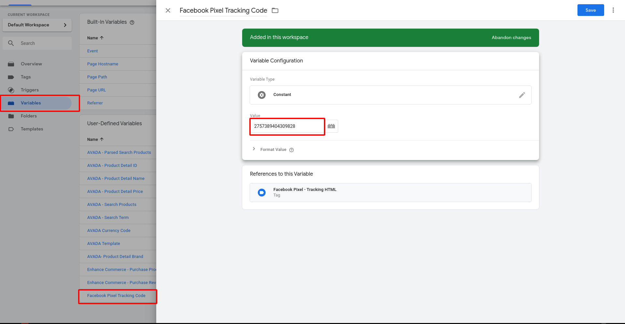
Task: Rename the Facebook Pixel Tracking Code title
Action: pos(223,10)
